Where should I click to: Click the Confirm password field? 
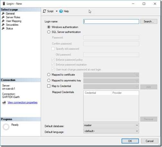click(111, 44)
